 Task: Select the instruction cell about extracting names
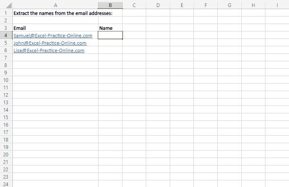(x=55, y=13)
